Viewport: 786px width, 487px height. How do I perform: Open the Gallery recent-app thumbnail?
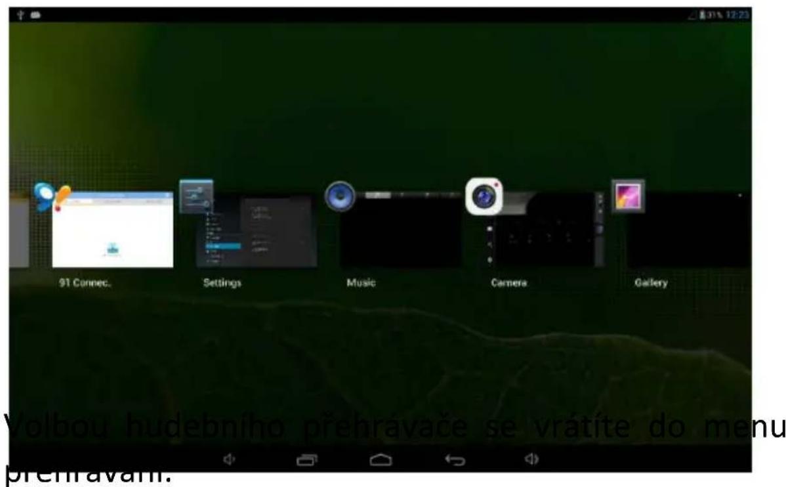(688, 230)
